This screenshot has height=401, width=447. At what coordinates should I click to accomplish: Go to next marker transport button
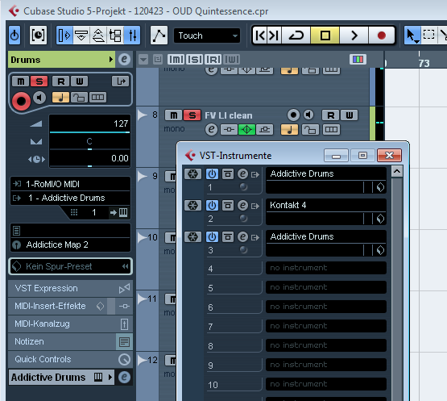pos(275,36)
